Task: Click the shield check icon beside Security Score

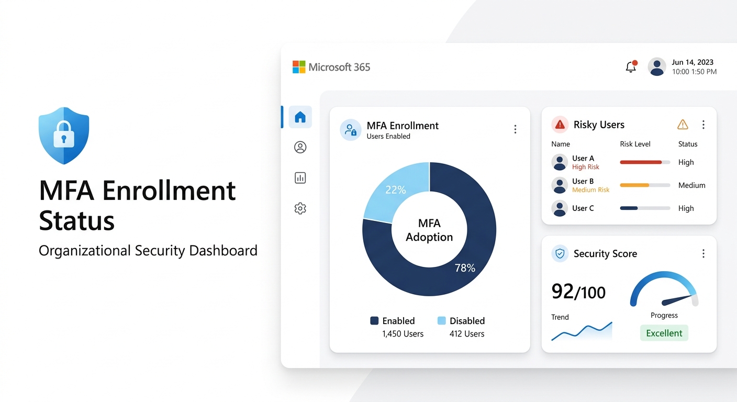Action: coord(560,254)
